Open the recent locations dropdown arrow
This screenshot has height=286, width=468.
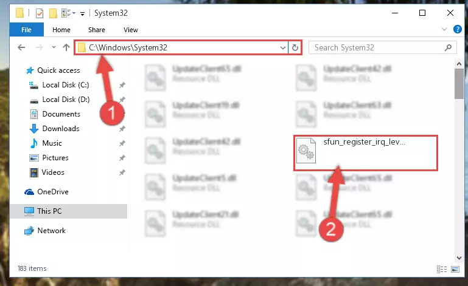pos(54,47)
